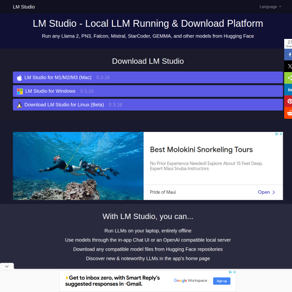The width and height of the screenshot is (292, 292).
Task: Pin the page on Pinterest
Action: (288, 101)
